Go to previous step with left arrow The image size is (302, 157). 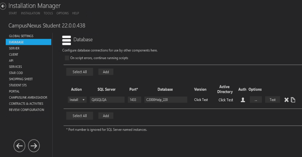click(x=19, y=146)
